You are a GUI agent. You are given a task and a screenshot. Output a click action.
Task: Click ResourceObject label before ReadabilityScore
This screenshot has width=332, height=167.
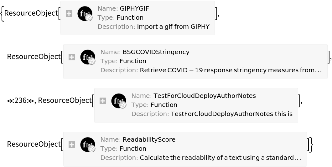(x=34, y=144)
